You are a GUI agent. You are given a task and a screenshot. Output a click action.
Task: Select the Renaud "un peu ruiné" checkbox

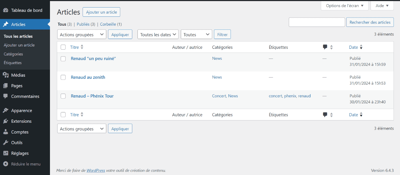(x=63, y=59)
